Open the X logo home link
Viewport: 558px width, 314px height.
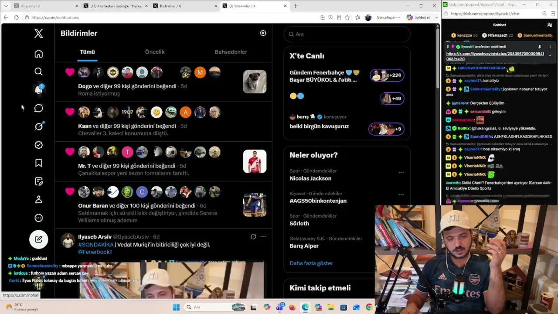(x=39, y=33)
